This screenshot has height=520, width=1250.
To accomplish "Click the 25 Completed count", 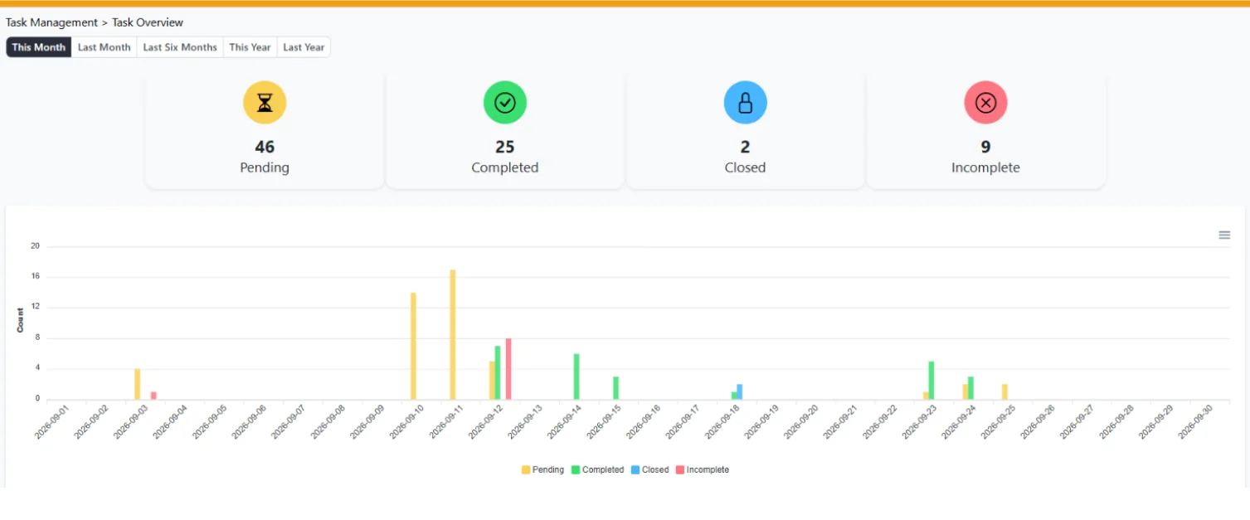I will 505,147.
